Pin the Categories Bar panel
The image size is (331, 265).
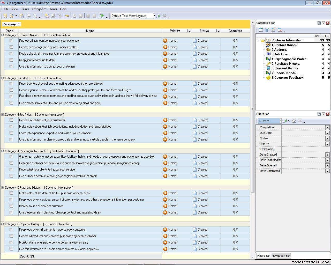(323, 23)
